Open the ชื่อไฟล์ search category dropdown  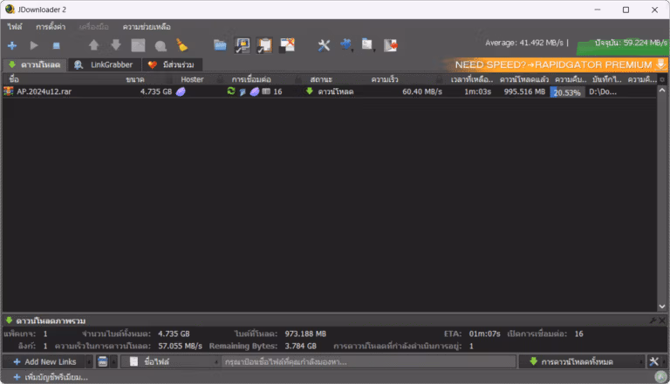click(x=170, y=362)
